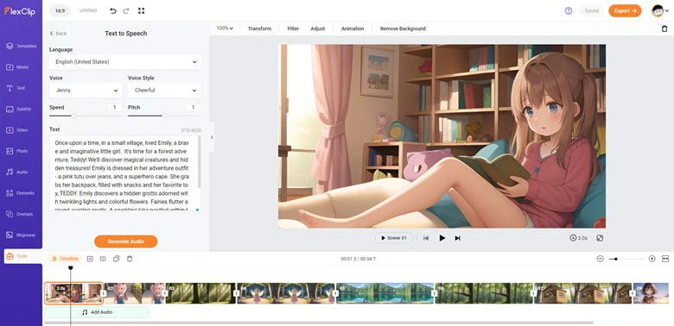Skip to the next scene
The width and height of the screenshot is (674, 326).
pos(458,238)
